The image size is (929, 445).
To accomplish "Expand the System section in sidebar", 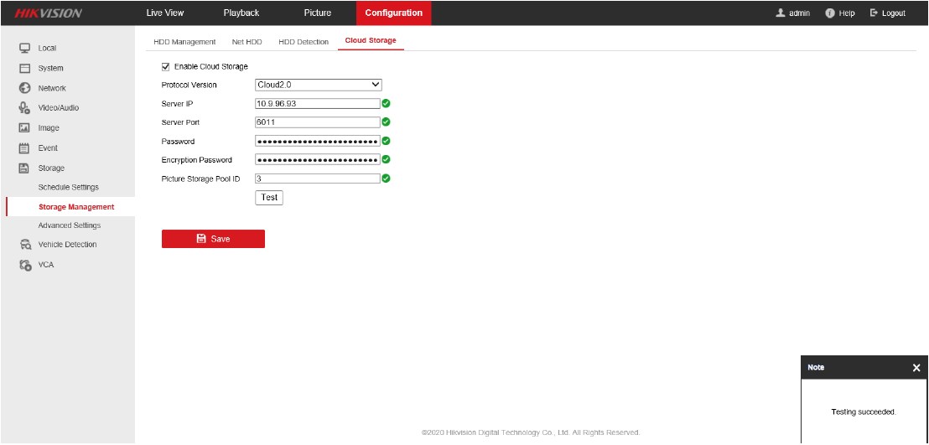I will click(x=50, y=68).
